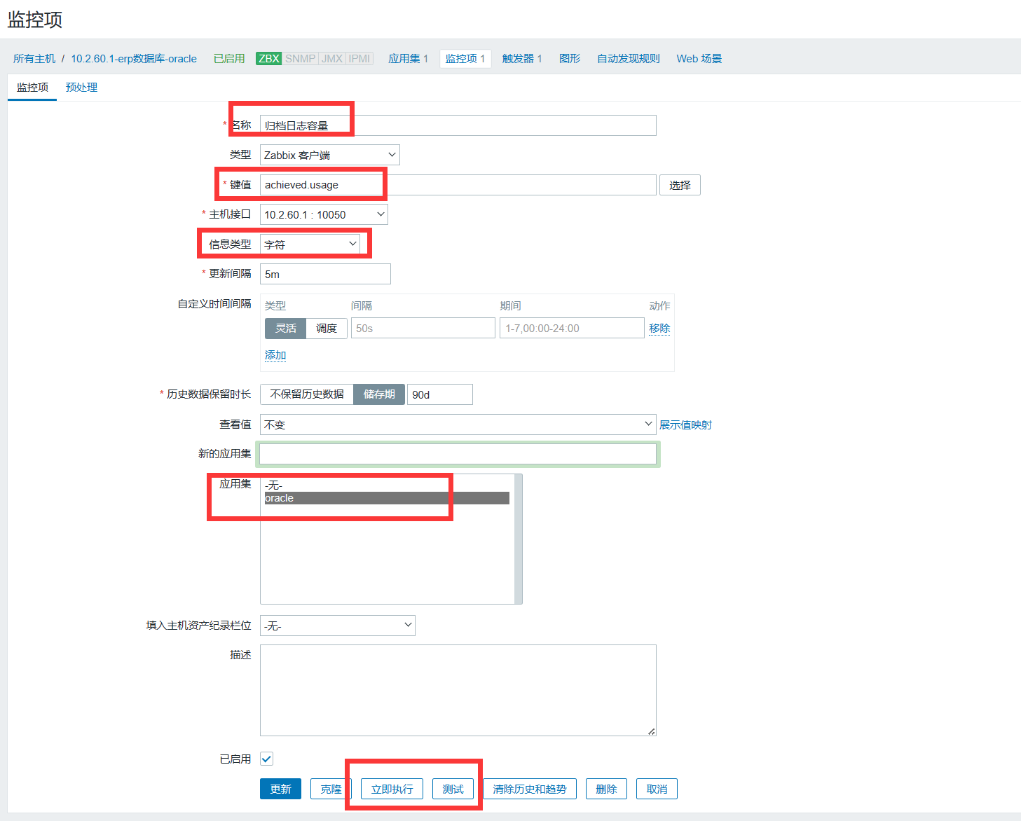Expand the 查看值 dropdown
The width and height of the screenshot is (1021, 821).
click(646, 424)
